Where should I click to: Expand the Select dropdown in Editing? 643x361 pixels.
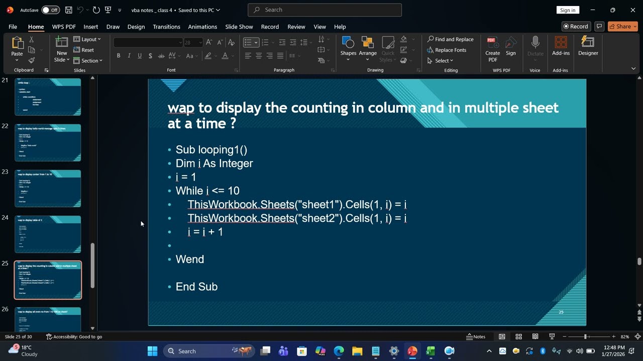click(x=440, y=61)
